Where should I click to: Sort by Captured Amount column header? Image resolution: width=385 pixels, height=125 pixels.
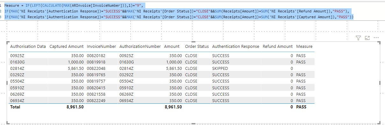click(67, 47)
